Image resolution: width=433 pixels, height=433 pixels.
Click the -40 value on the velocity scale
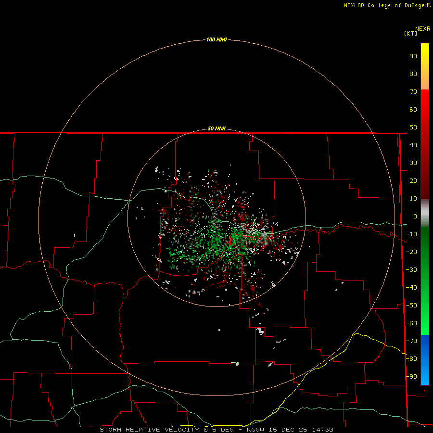coord(411,288)
